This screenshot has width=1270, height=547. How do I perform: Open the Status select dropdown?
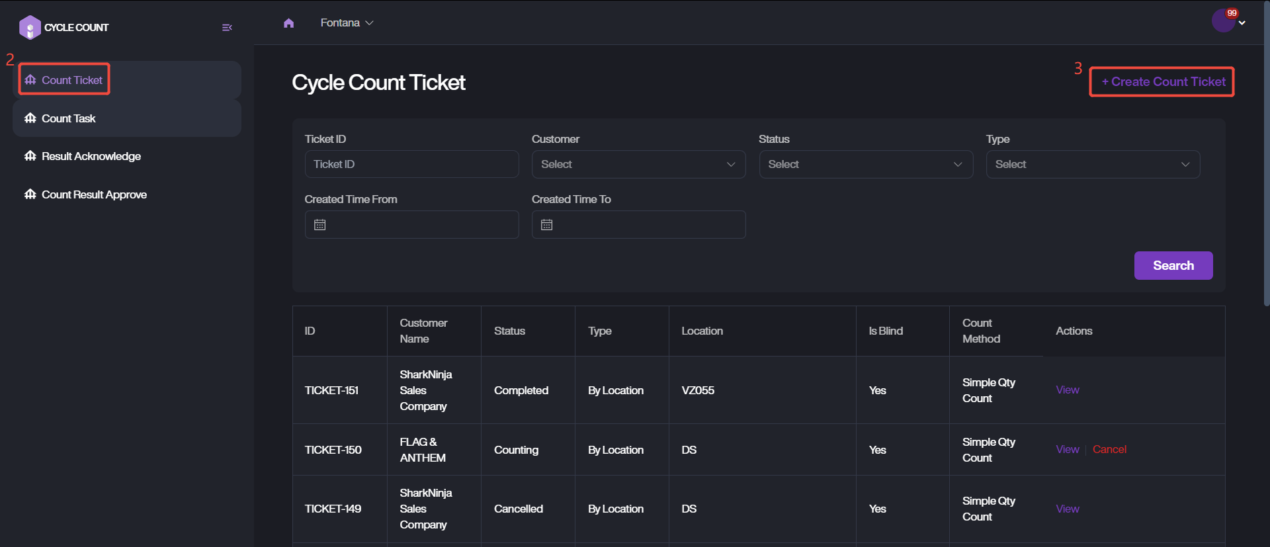click(865, 164)
